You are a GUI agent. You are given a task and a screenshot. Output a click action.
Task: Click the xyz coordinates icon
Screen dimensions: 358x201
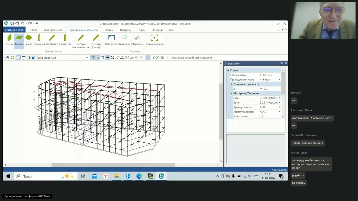[107, 58]
